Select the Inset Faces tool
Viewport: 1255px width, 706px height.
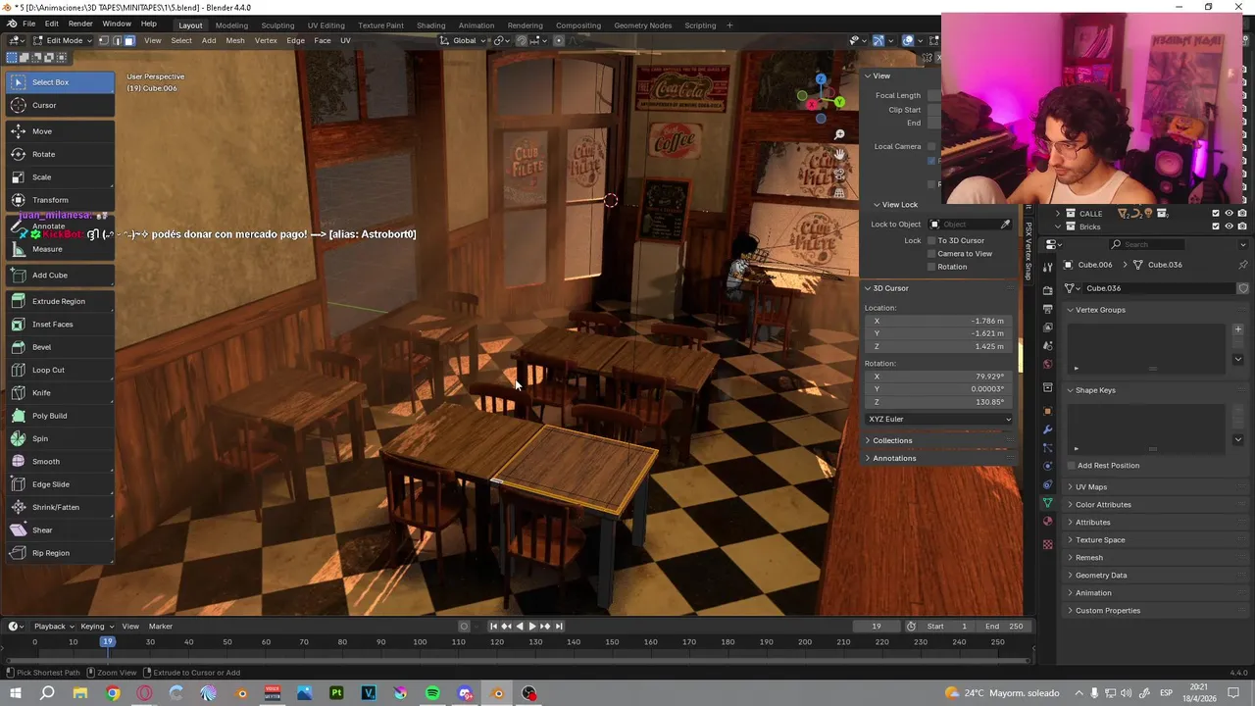pos(59,325)
